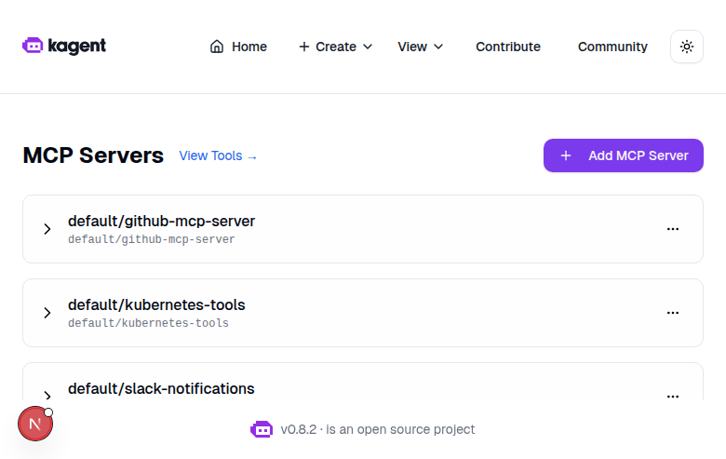This screenshot has height=459, width=726.
Task: Open the View dropdown menu
Action: point(421,47)
